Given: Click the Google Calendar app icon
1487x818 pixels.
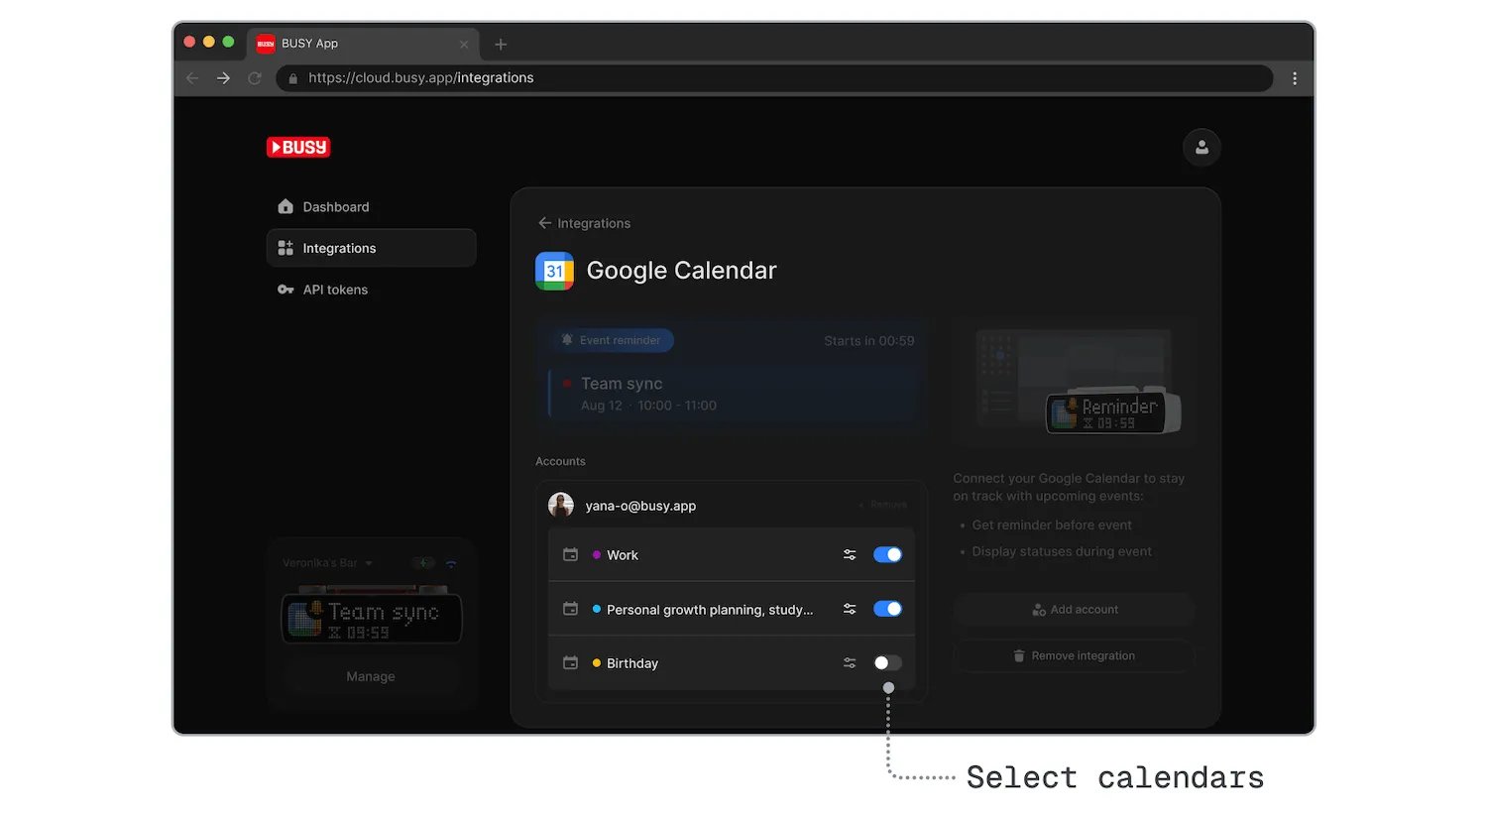Looking at the screenshot, I should pyautogui.click(x=554, y=271).
